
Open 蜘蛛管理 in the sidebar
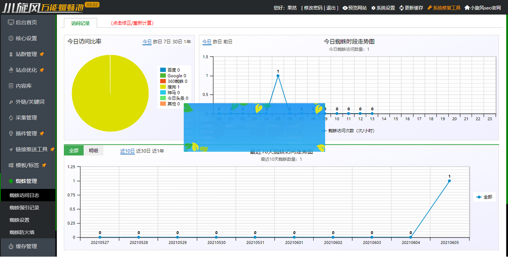tap(25, 181)
